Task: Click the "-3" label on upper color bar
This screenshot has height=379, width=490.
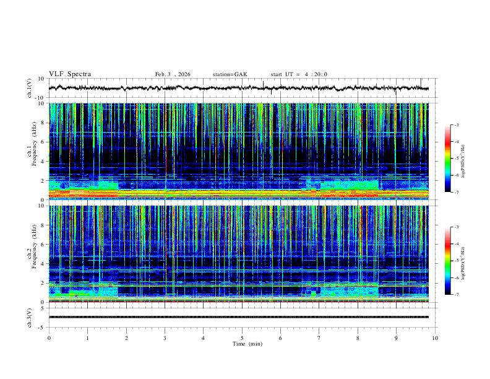Action: click(x=457, y=124)
